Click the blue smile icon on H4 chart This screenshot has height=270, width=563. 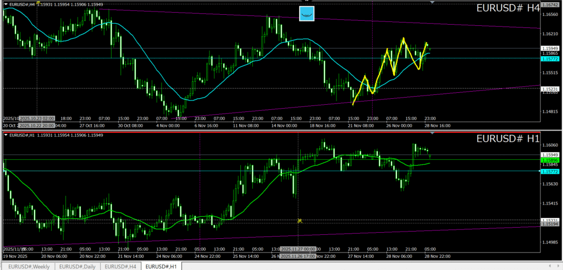pos(306,14)
